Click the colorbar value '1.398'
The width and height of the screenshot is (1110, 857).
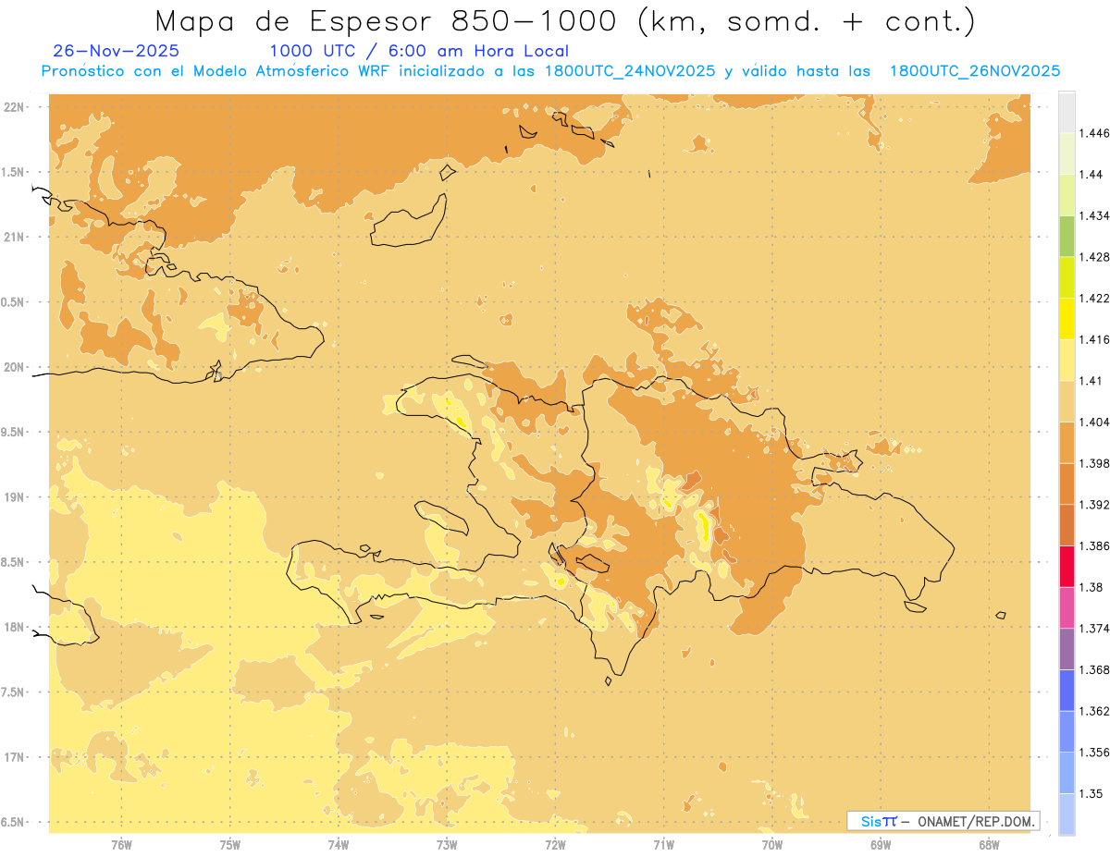click(x=1094, y=463)
